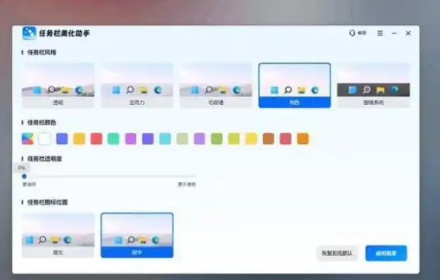Screen dimensions: 440x280
Task: Pick the royal blue swatch beside white
Action: click(x=62, y=138)
